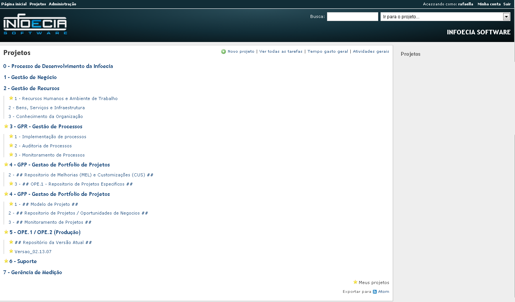
Task: Click the rafaella username link
Action: [466, 4]
